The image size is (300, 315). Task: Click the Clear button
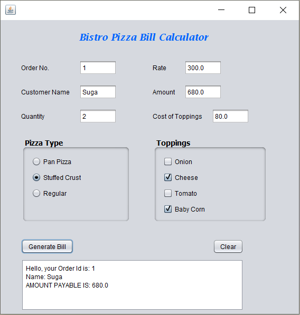click(x=228, y=246)
